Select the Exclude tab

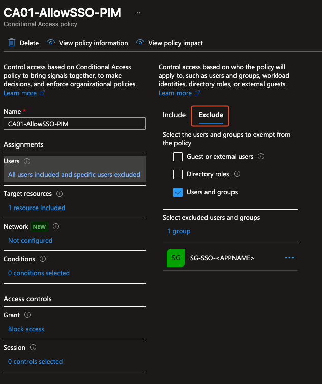pyautogui.click(x=211, y=115)
